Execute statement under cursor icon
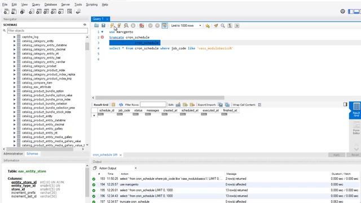This screenshot has width=361, height=203. [119, 25]
